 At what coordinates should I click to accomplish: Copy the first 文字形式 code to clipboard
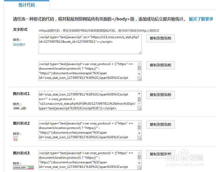click(x=160, y=38)
